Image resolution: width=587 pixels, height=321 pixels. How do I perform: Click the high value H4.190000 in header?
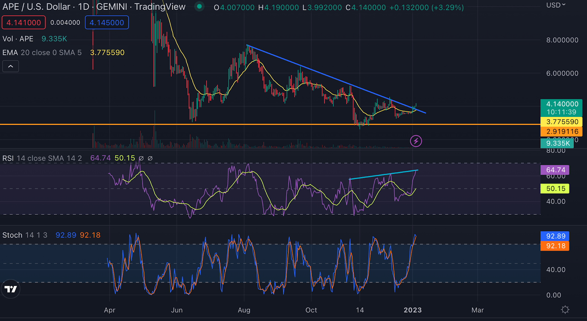[278, 7]
